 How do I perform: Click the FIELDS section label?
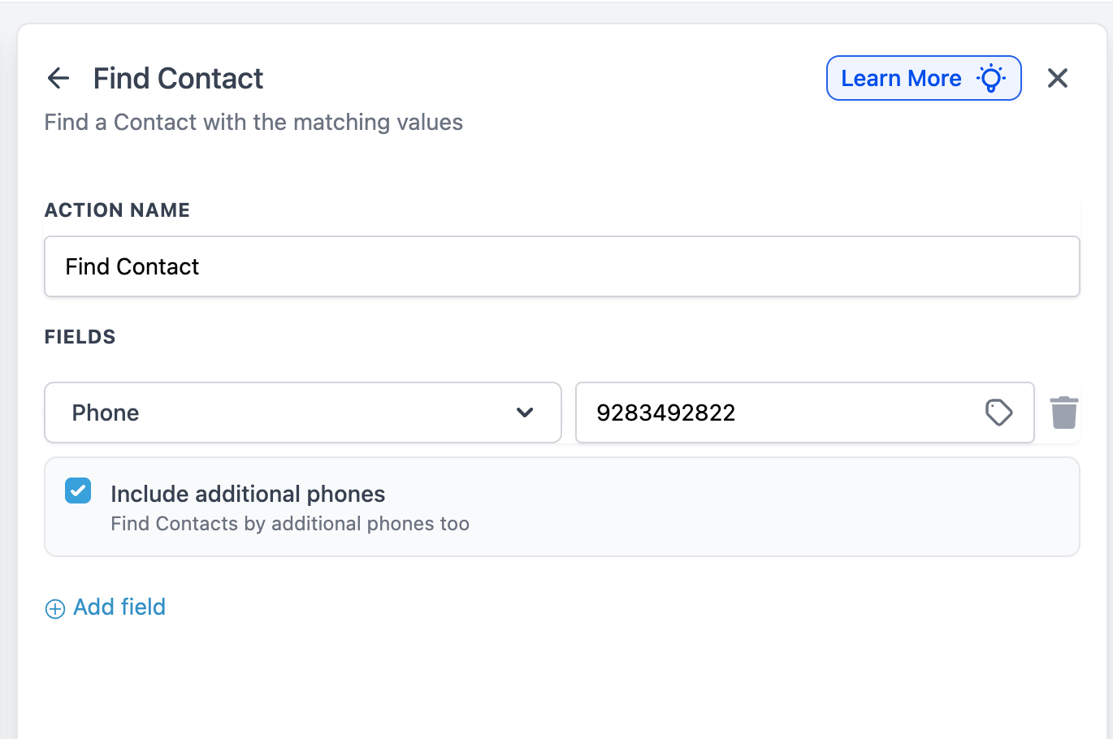pos(80,337)
